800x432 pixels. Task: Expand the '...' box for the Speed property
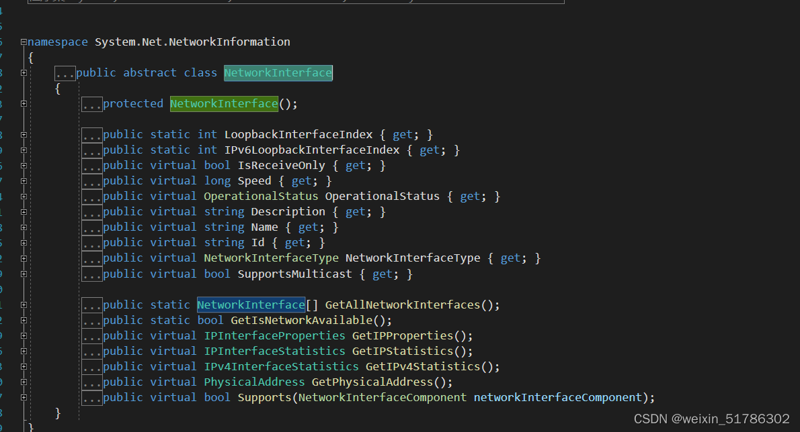pos(92,180)
